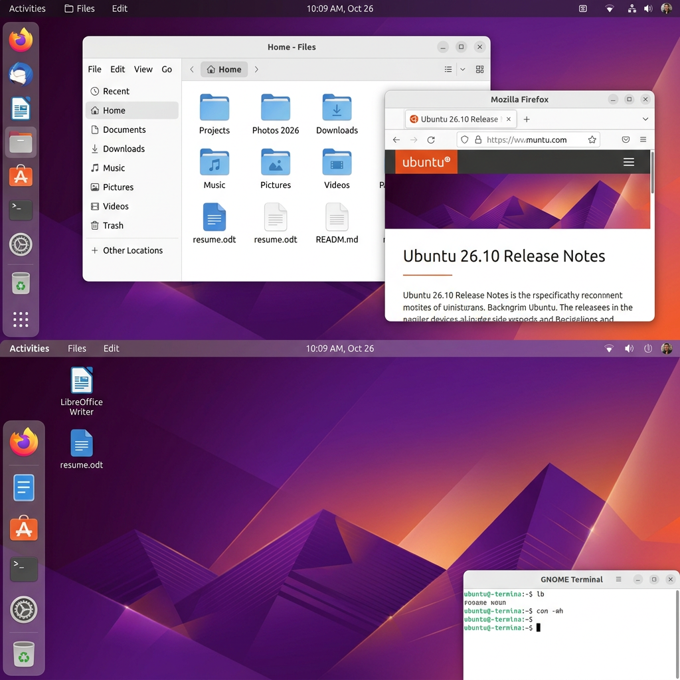
Task: Reload the page in Firefox
Action: click(x=431, y=139)
